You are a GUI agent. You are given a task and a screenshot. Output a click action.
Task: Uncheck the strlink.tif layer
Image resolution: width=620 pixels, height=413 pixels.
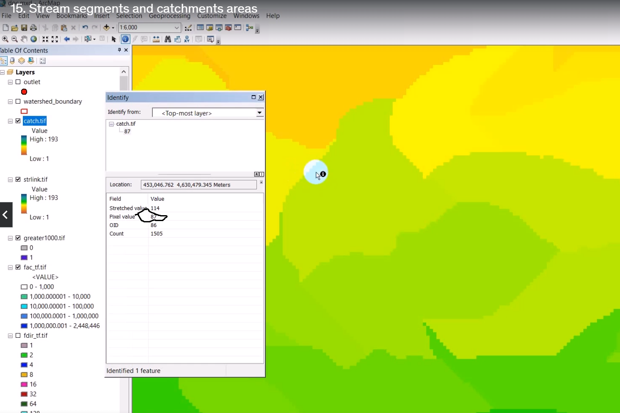tap(18, 179)
